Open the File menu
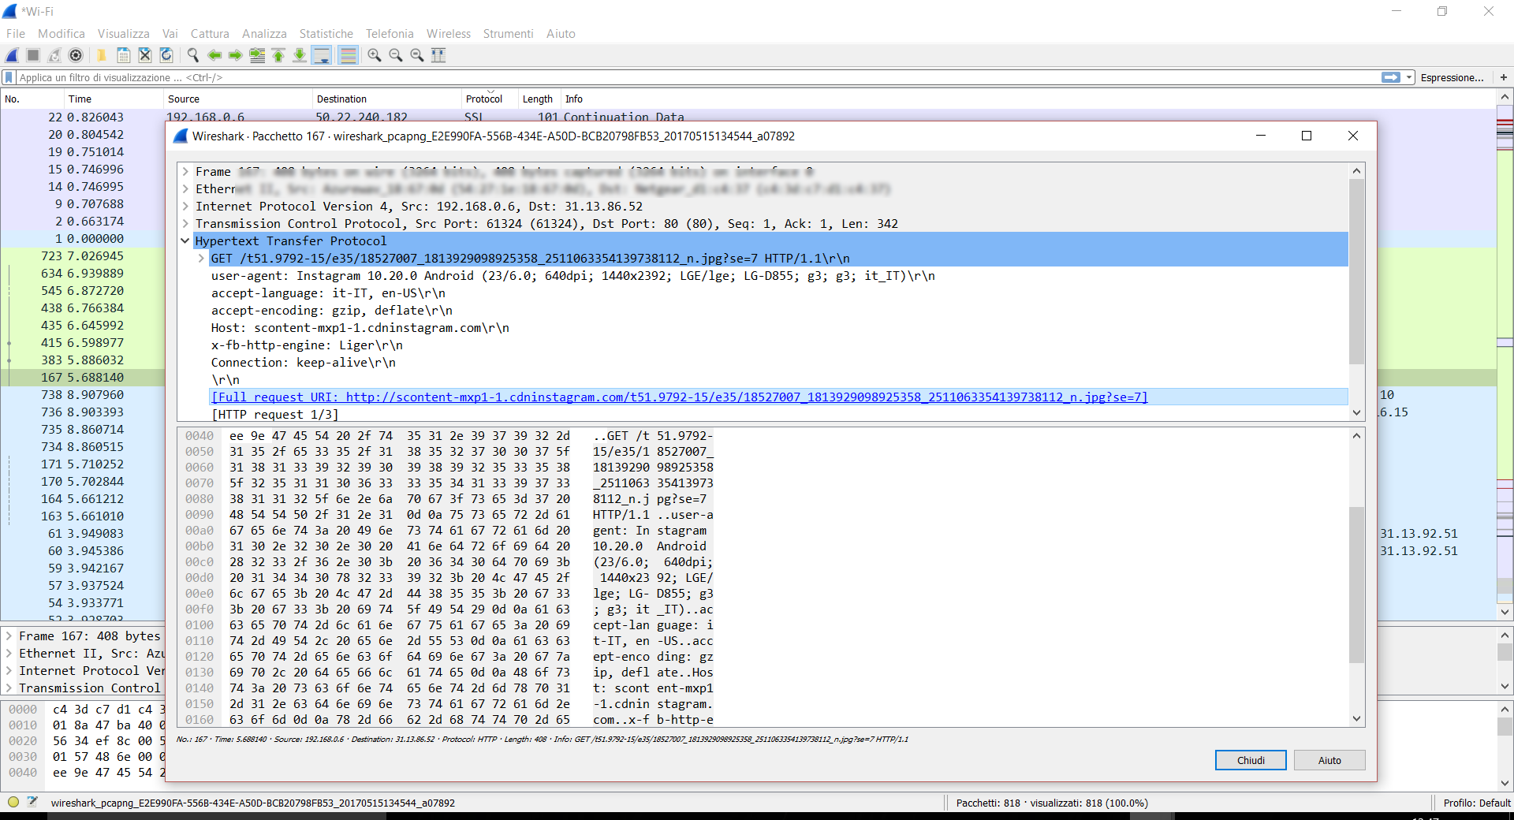The height and width of the screenshot is (820, 1514). point(16,34)
